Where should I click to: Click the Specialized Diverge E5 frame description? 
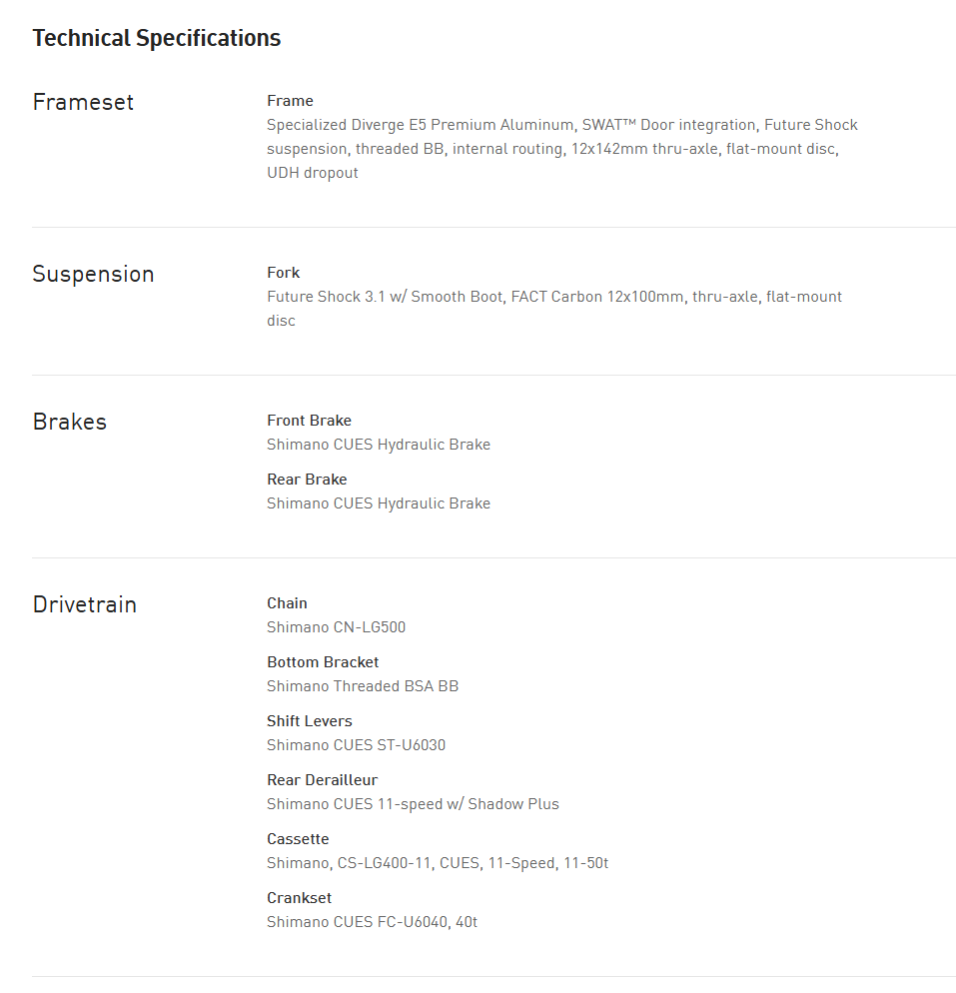561,149
